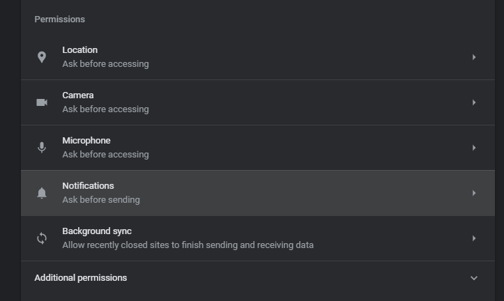Select the Microphone permission entry
Screen dimensions: 504x301
point(86,141)
